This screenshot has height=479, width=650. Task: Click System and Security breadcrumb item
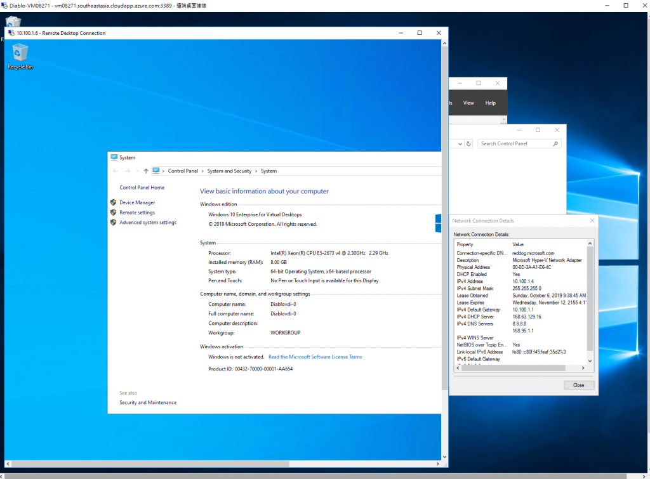[229, 171]
